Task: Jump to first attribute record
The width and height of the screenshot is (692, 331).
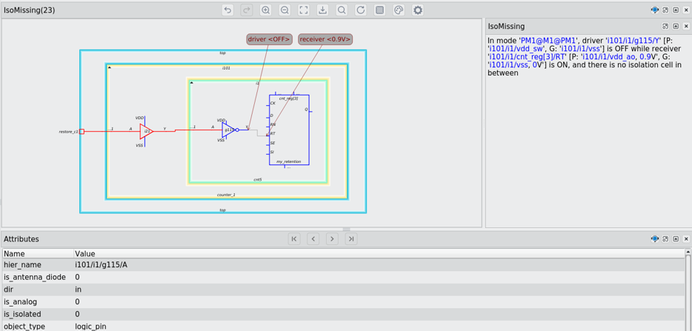Action: (294, 239)
